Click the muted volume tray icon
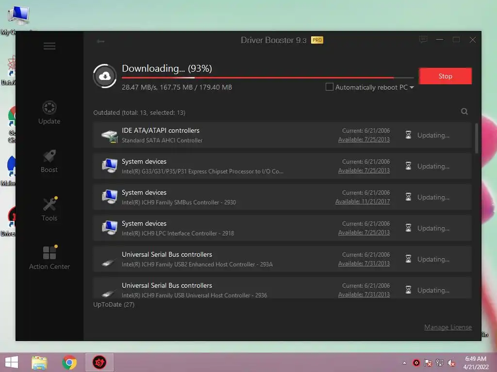 tap(451, 363)
